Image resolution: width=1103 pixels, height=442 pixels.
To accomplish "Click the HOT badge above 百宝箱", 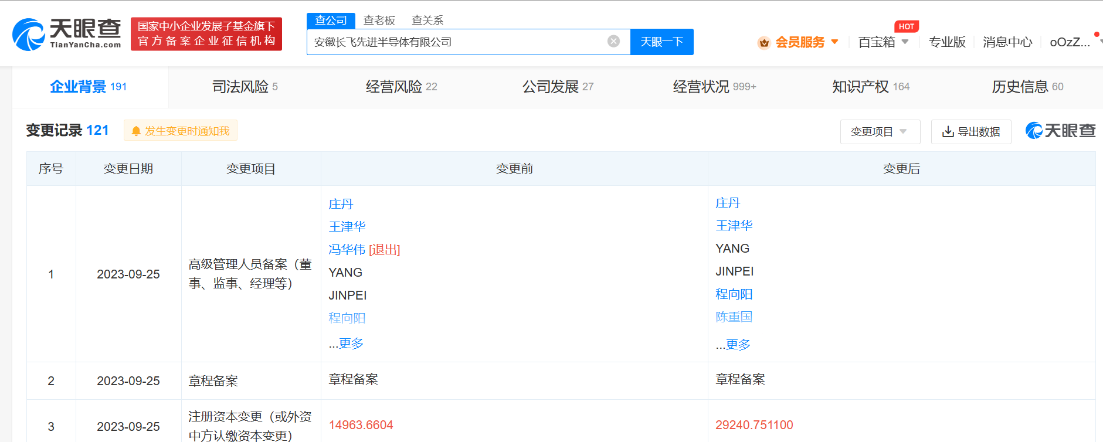I will [x=907, y=26].
